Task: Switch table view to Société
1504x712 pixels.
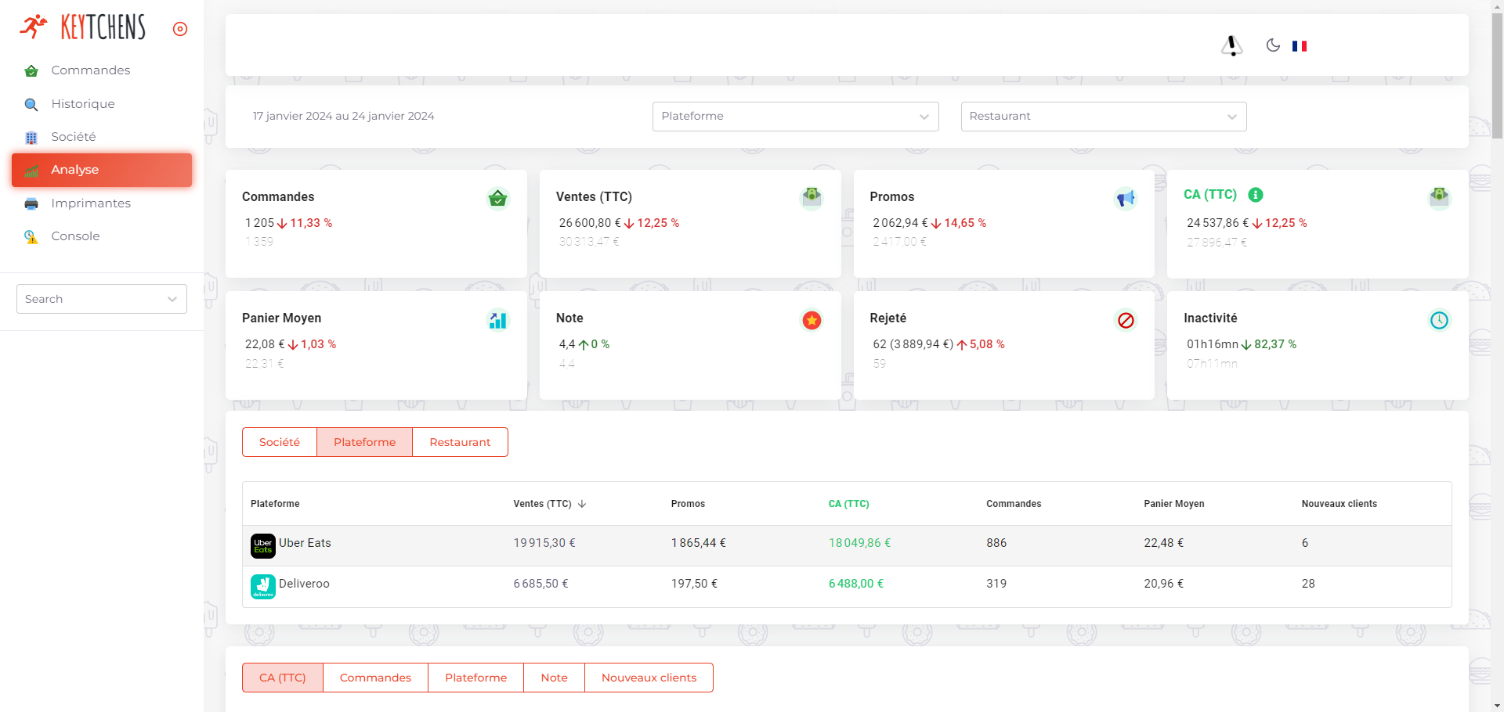Action: tap(280, 442)
